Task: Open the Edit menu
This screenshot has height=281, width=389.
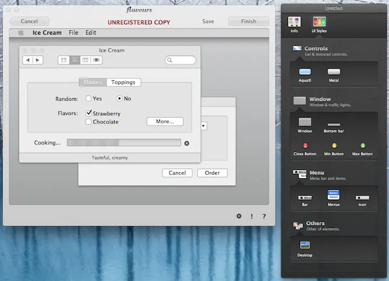Action: click(91, 32)
